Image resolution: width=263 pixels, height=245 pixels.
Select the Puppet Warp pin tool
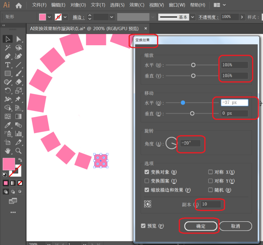click(18, 99)
